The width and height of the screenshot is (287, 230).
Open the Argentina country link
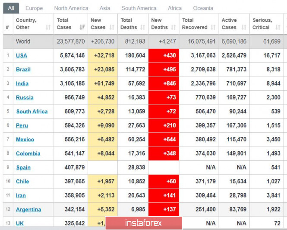click(x=28, y=210)
